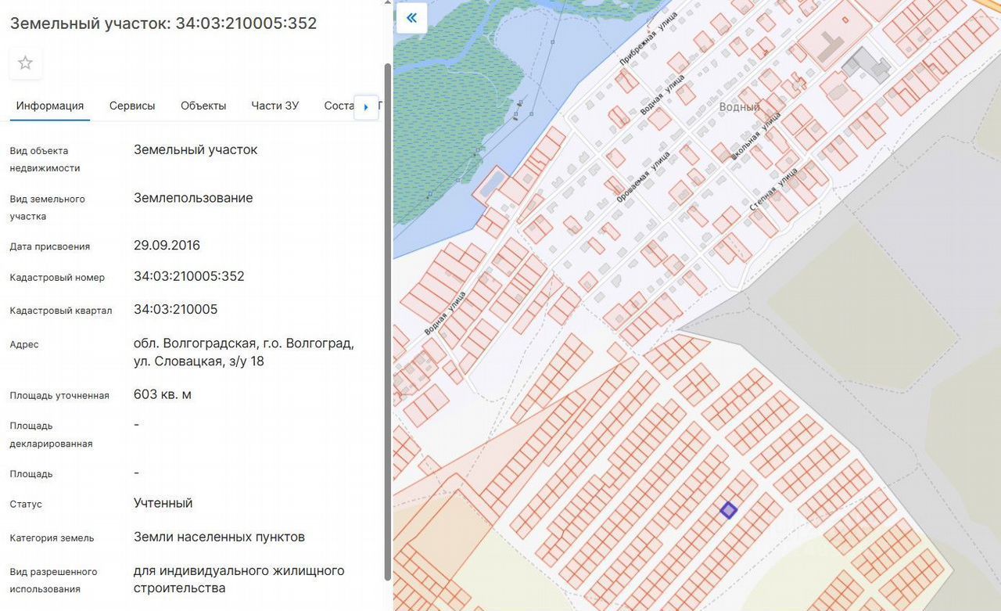Click the panel title 'Земельный участок: 34:03:210005:352'
The image size is (1001, 611).
[163, 23]
